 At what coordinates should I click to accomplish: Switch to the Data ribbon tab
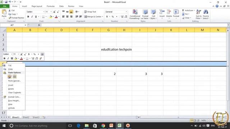(61, 6)
